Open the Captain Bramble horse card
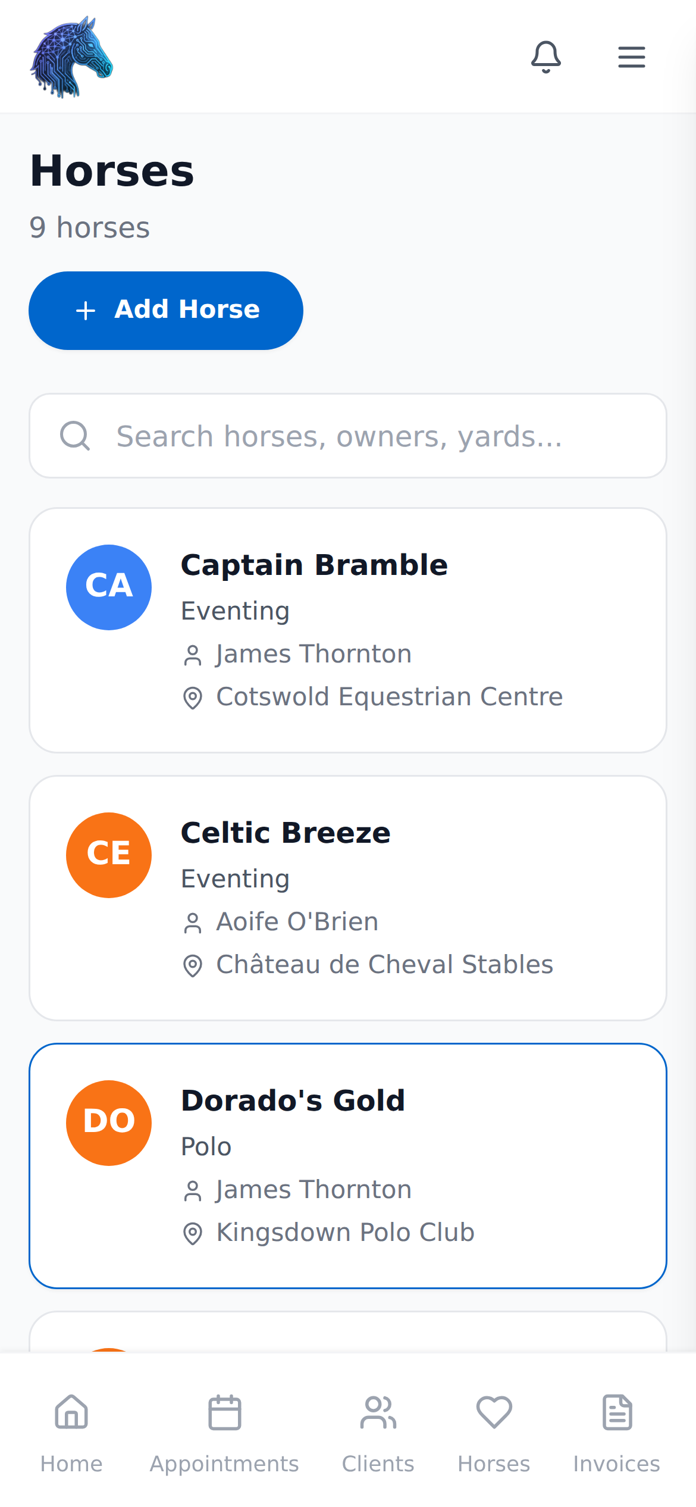The height and width of the screenshot is (1507, 696). click(347, 629)
